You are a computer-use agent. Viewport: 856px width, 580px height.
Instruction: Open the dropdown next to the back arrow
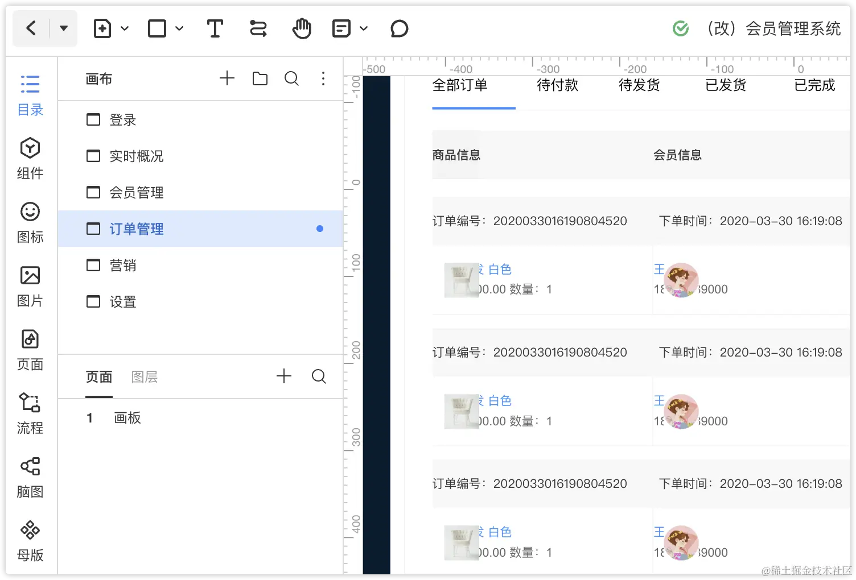click(x=64, y=28)
